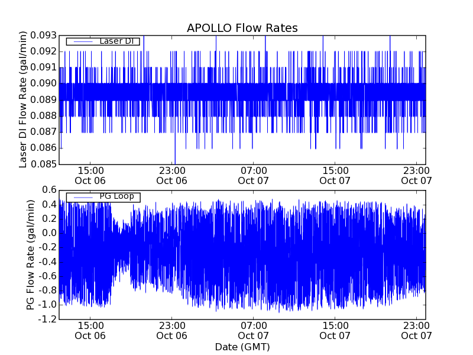473x355 pixels.
Task: Click the PG Flow Rate y-axis label
Action: (x=31, y=254)
